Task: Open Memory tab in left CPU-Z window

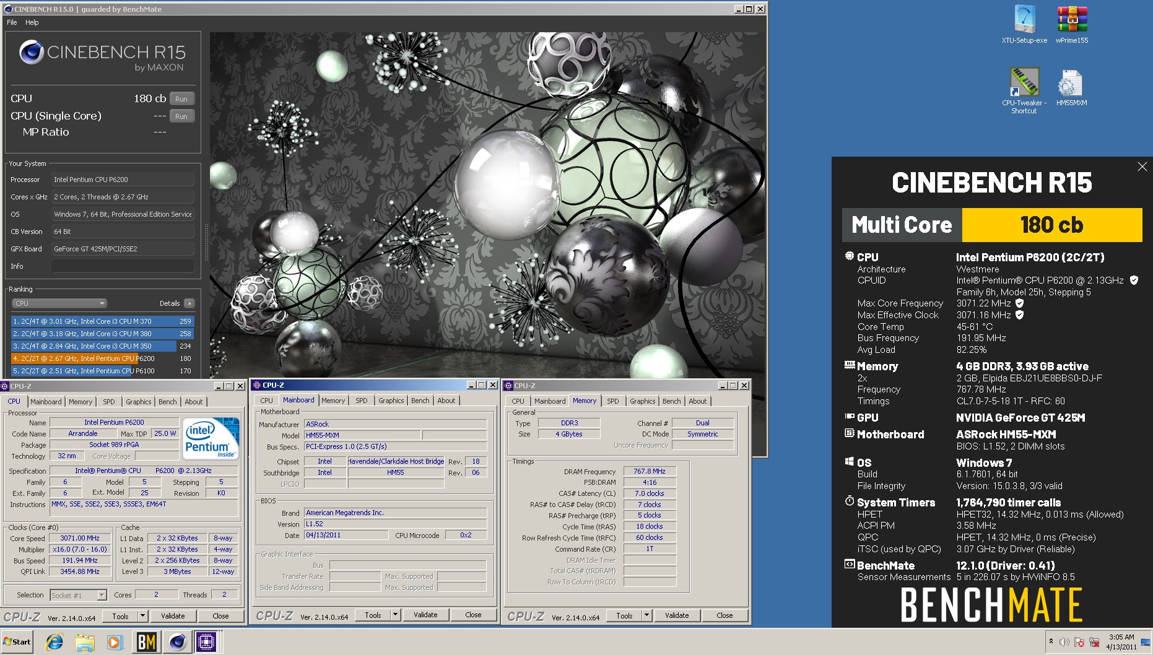Action: pos(80,402)
